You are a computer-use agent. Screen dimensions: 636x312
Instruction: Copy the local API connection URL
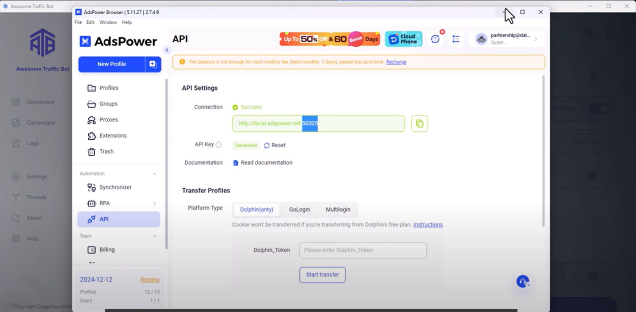(x=419, y=124)
